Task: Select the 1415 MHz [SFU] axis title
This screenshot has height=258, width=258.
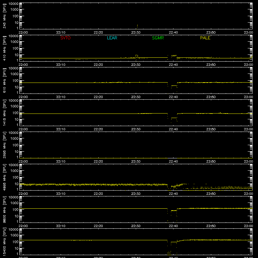Action: 4,113
